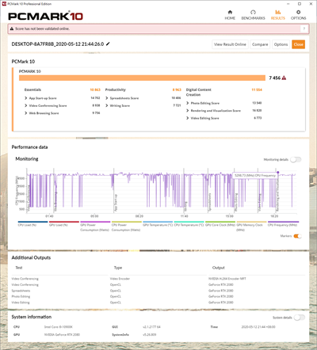Click the orange PCMark 10 score bar

[142, 78]
